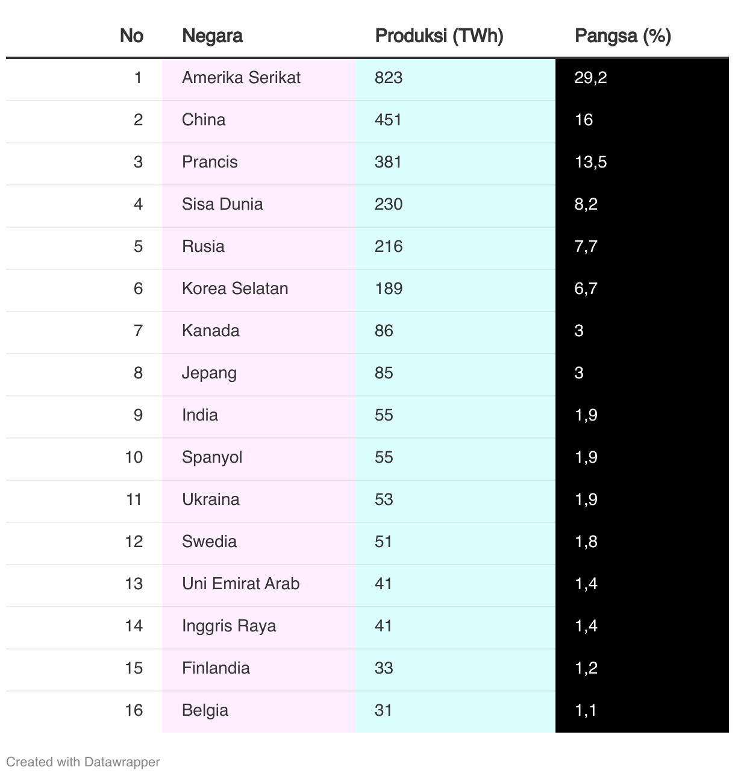Open the Created with Datawrapper link
The width and height of the screenshot is (735, 776).
(83, 762)
